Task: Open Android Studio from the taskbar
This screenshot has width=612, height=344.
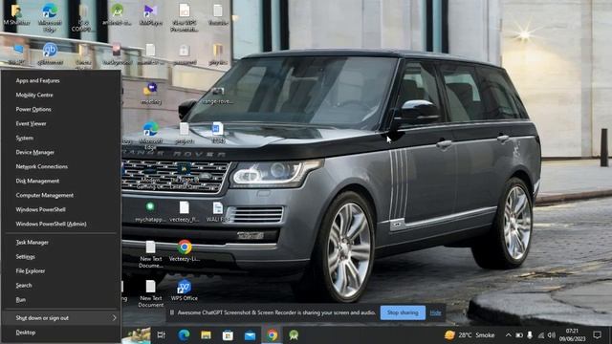Action: coord(294,335)
